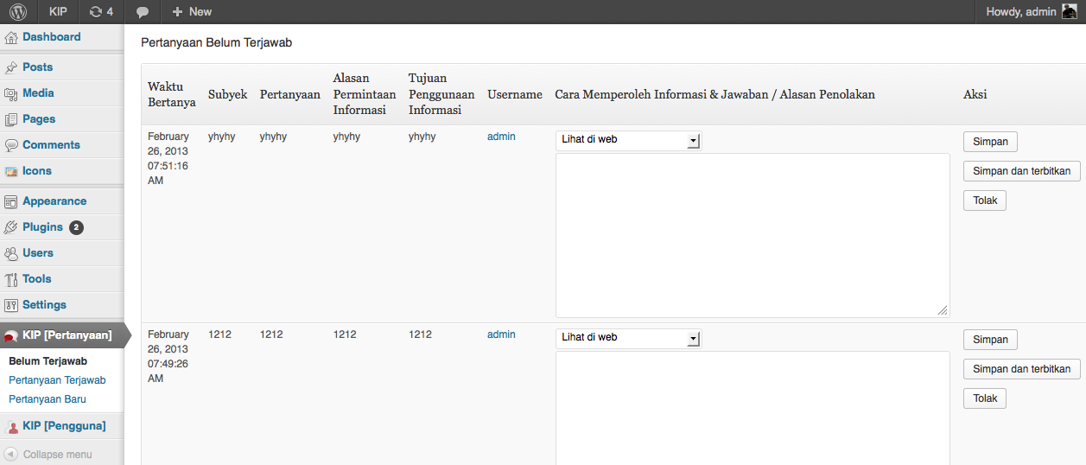Click the Settings icon in sidebar

(x=11, y=305)
